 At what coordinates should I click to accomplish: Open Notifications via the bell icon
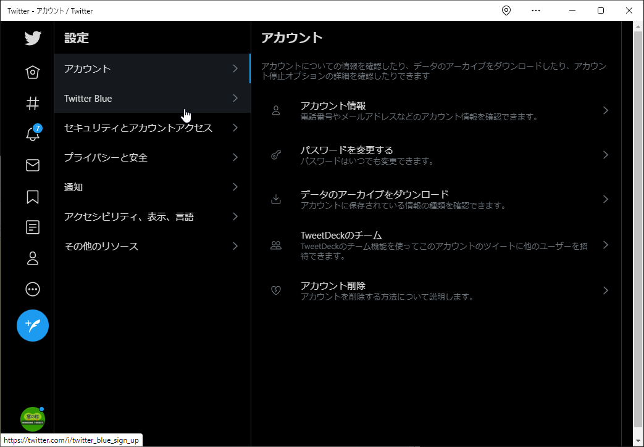(x=32, y=134)
